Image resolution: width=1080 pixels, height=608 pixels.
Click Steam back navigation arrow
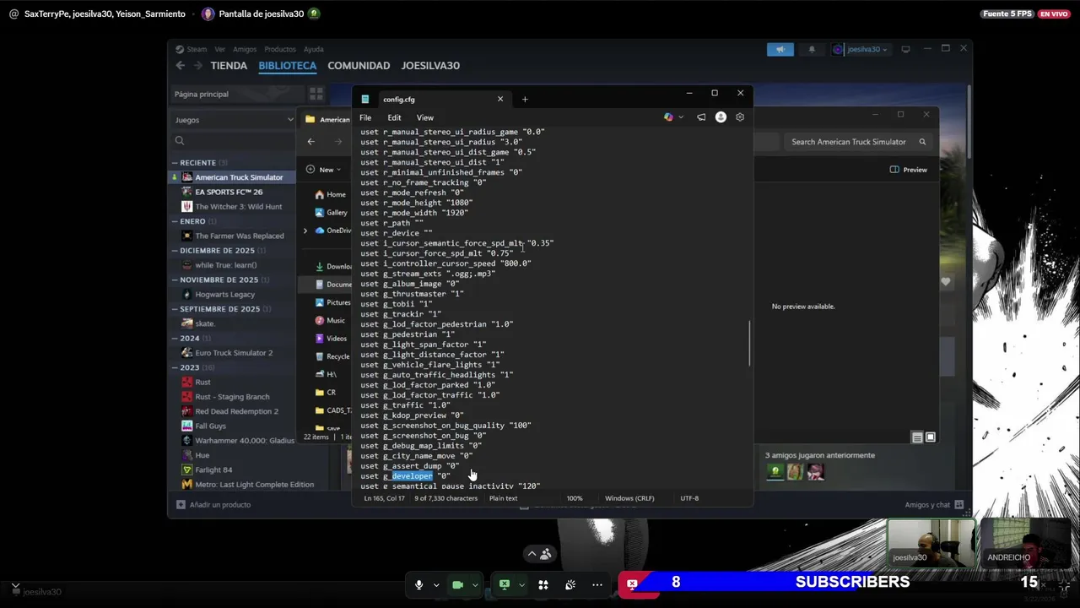pyautogui.click(x=180, y=66)
